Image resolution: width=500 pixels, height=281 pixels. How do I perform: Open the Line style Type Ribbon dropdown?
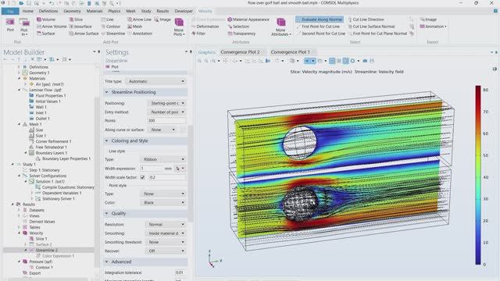(163, 159)
